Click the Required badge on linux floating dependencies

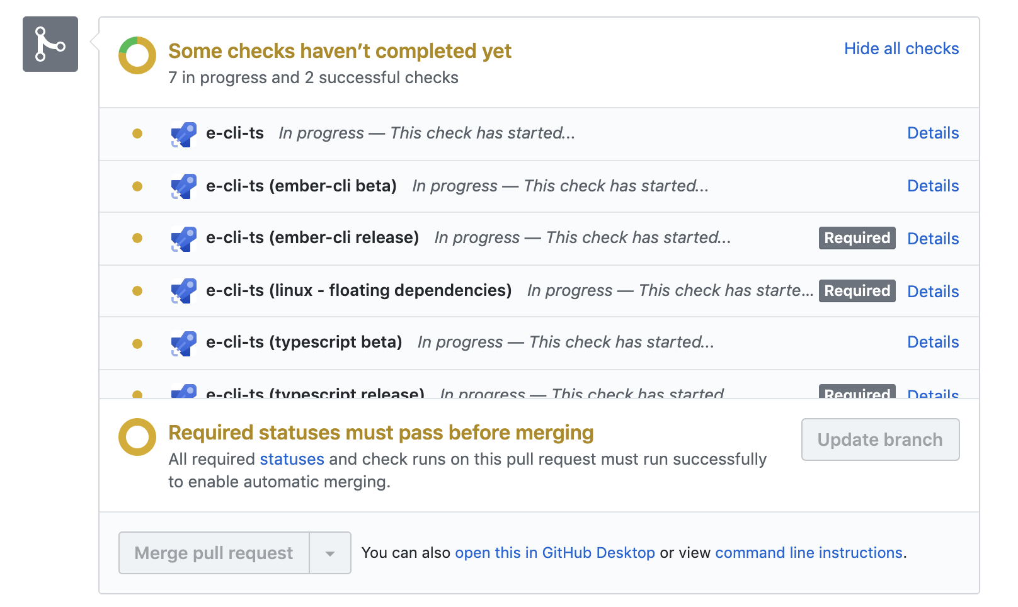coord(857,291)
